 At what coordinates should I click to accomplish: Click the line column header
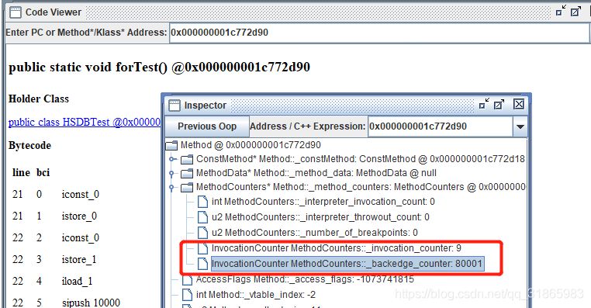pyautogui.click(x=21, y=173)
